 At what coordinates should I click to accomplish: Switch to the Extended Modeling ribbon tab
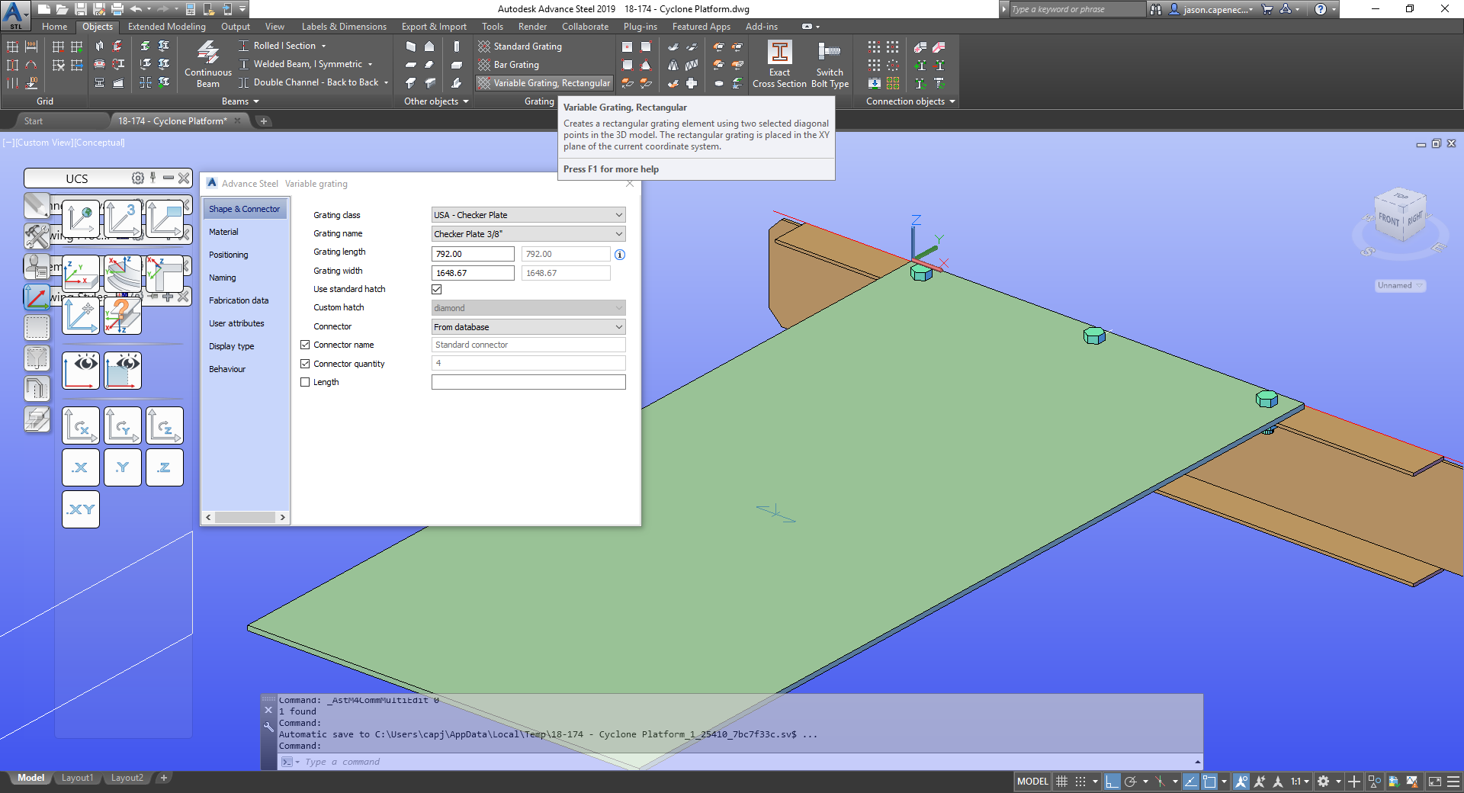click(166, 26)
